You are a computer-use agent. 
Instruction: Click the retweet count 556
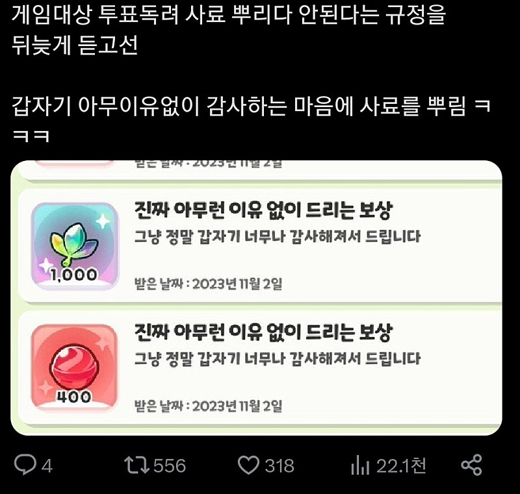pyautogui.click(x=170, y=466)
